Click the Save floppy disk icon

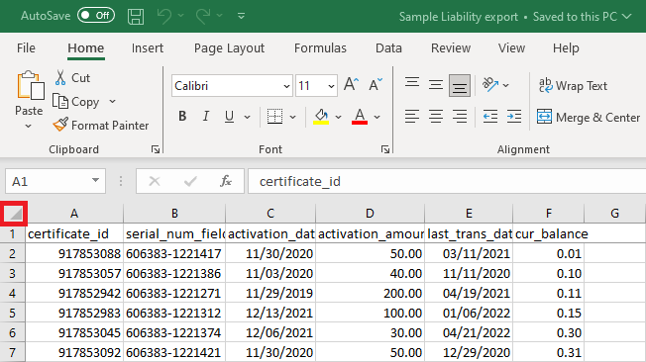(136, 17)
